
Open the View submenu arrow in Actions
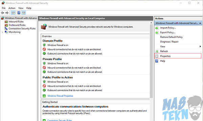[200, 46]
